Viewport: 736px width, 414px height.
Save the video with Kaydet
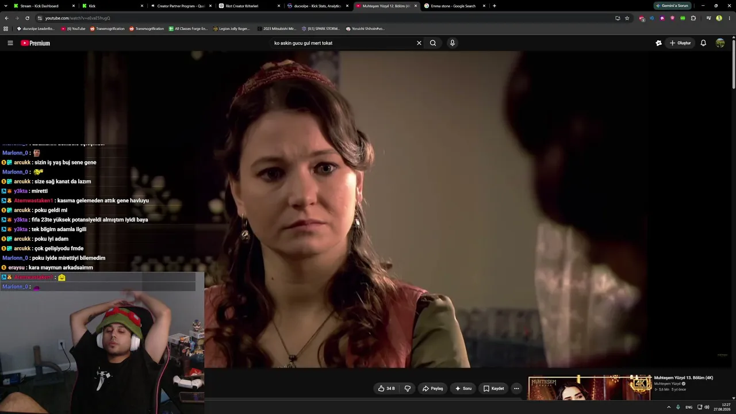[x=493, y=389]
